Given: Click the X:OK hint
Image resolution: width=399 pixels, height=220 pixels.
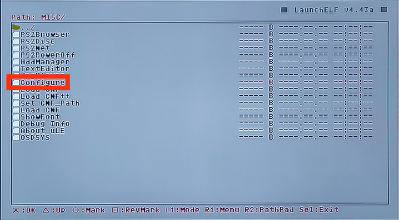Looking at the screenshot, I should click(x=24, y=210).
